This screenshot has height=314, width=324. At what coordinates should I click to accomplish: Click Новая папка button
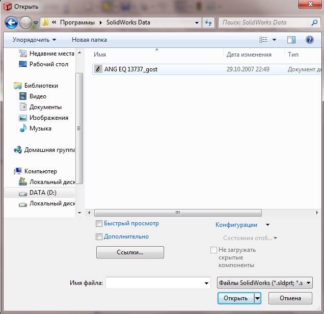[89, 40]
